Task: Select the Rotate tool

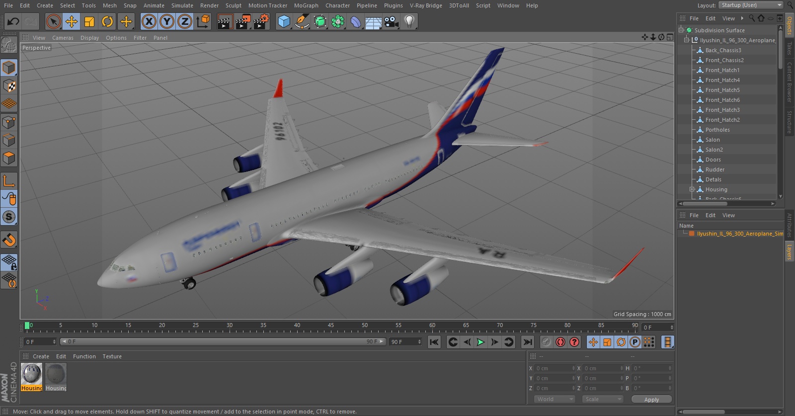Action: coord(107,21)
